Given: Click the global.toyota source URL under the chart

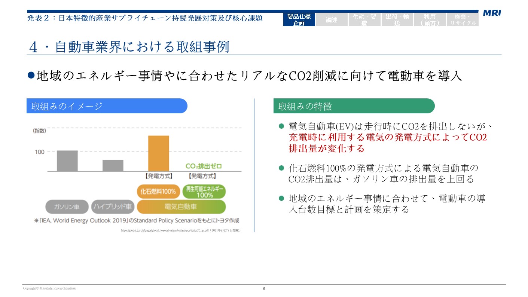Looking at the screenshot, I should pos(180,231).
